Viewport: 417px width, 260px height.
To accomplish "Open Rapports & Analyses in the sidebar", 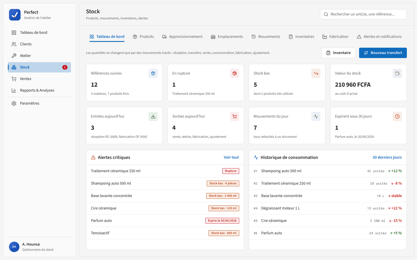I will click(x=39, y=90).
